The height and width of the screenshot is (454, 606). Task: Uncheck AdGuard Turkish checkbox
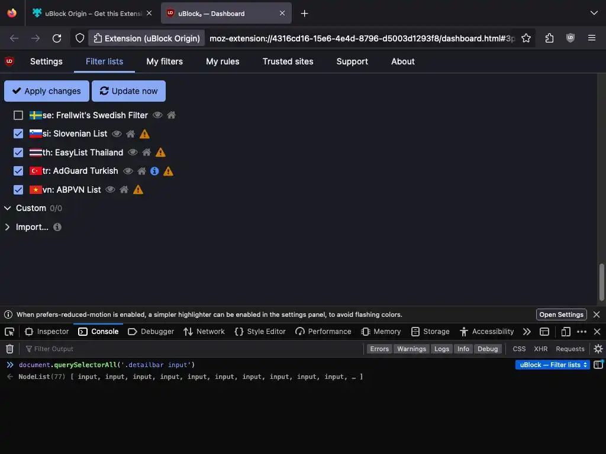tap(18, 171)
